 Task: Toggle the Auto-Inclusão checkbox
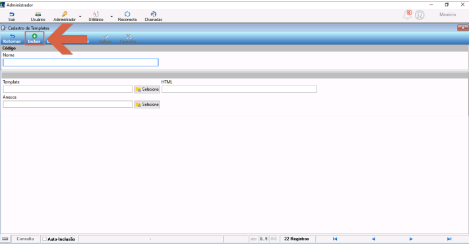(45, 239)
